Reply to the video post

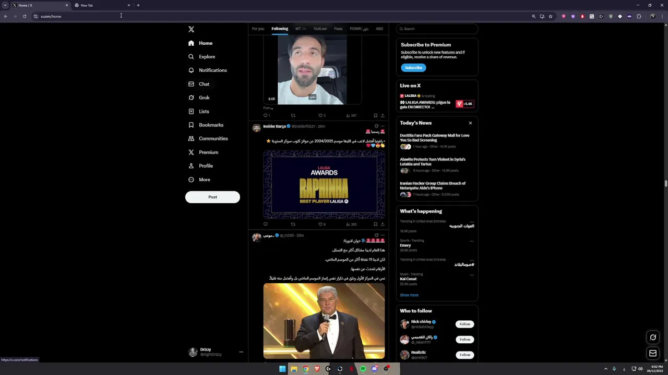266,116
